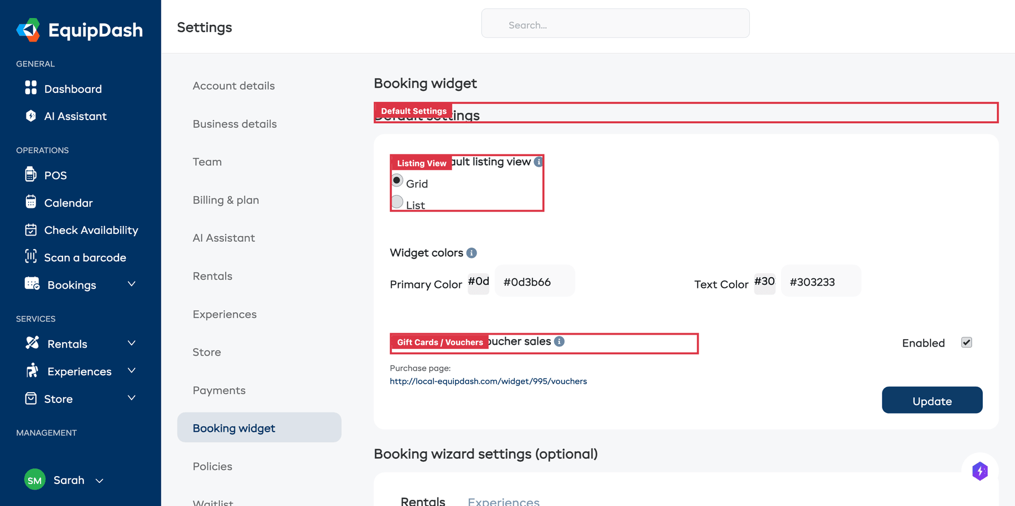The height and width of the screenshot is (506, 1015).
Task: Select the Grid listing view radio
Action: tap(397, 180)
